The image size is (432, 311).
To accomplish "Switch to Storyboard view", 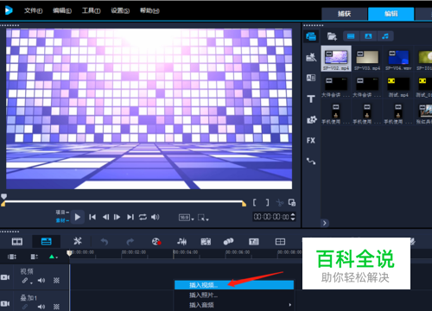I will pos(17,242).
